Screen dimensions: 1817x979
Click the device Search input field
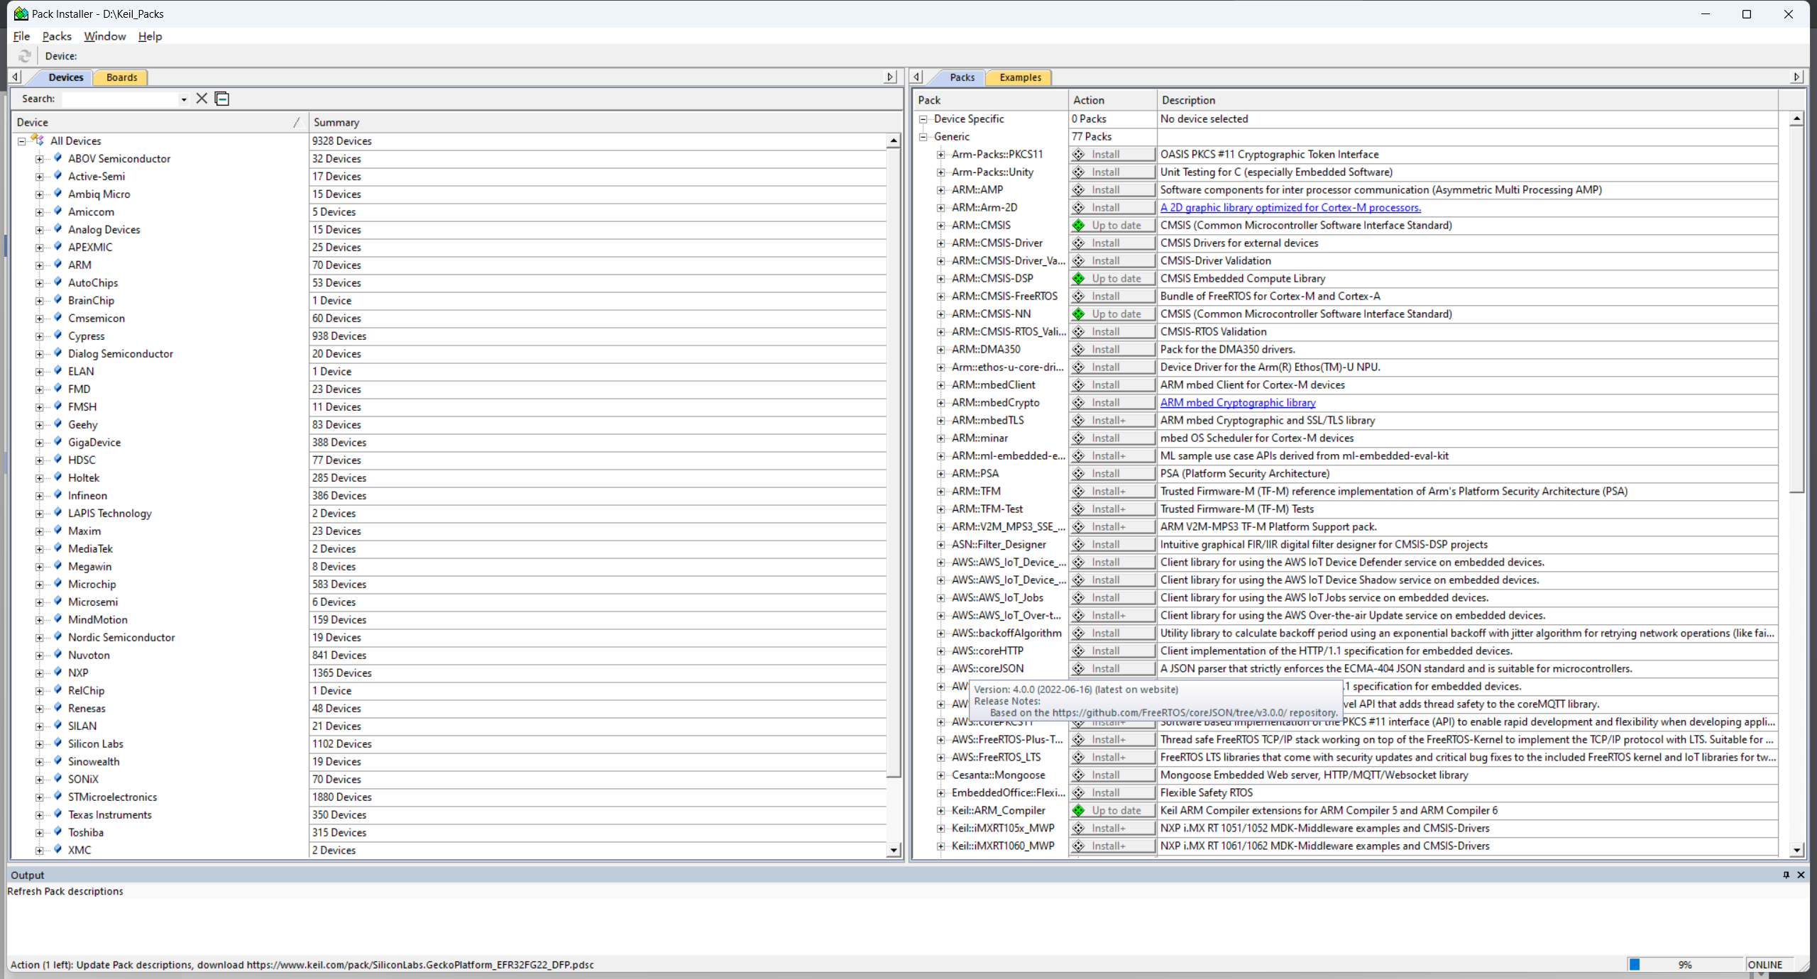(119, 99)
